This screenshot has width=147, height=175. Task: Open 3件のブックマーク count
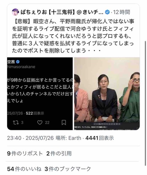click(x=68, y=169)
